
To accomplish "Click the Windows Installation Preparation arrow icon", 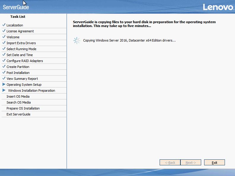I will pos(4,90).
